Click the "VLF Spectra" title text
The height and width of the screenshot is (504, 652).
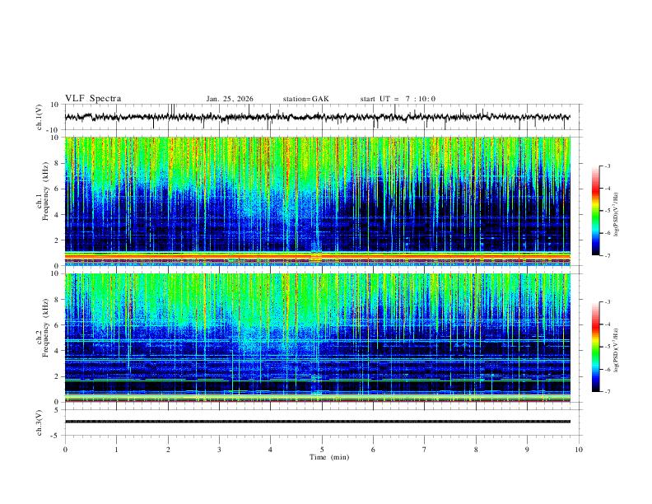pyautogui.click(x=93, y=99)
